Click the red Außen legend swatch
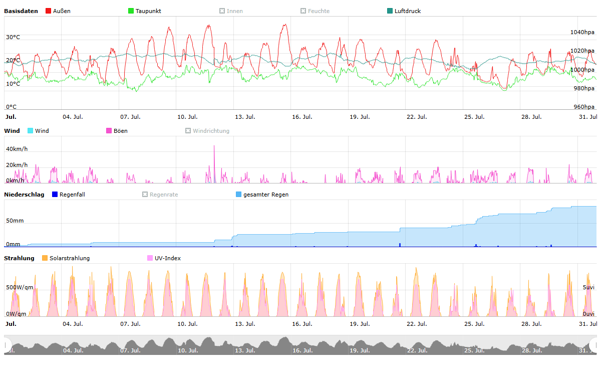The height and width of the screenshot is (376, 601). pyautogui.click(x=48, y=11)
